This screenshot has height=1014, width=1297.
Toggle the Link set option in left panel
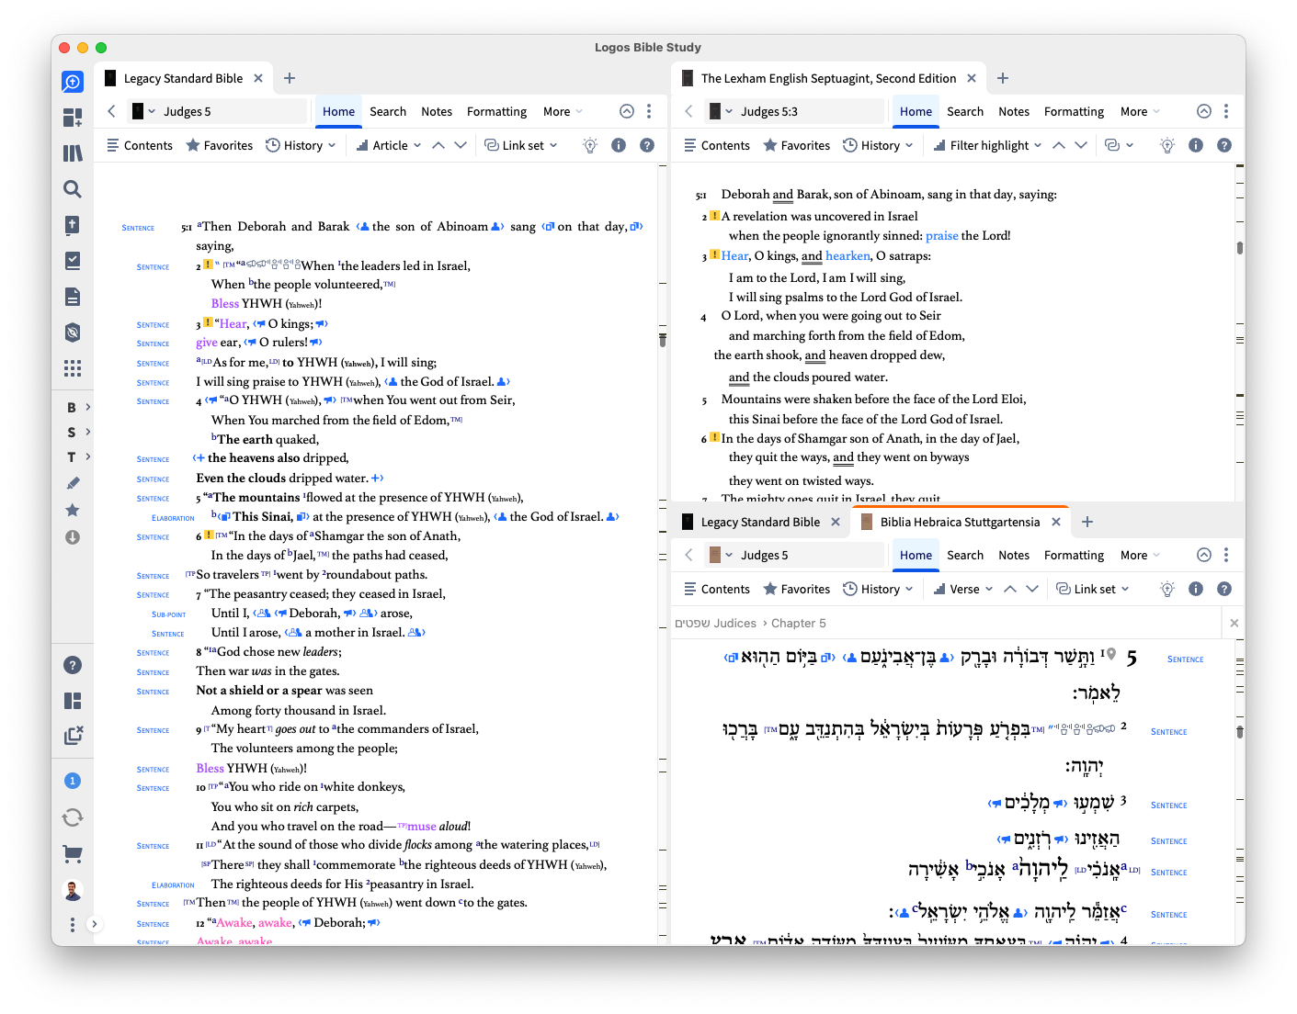coord(521,145)
